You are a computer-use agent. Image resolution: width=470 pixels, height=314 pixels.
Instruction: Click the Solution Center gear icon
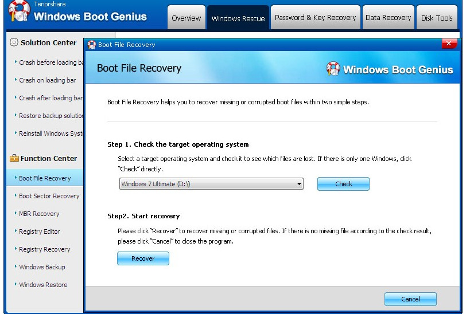[x=14, y=42]
